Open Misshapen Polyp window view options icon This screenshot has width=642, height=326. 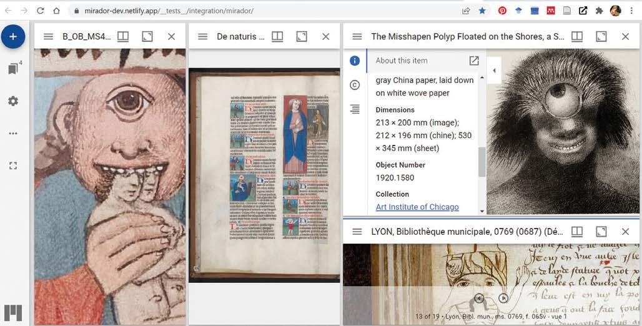point(577,36)
